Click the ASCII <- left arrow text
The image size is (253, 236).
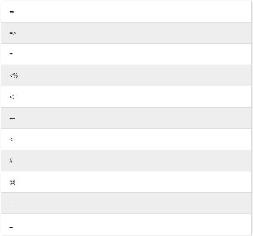(12, 140)
